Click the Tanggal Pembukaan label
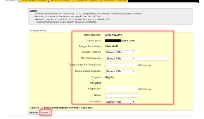204x119 pixels. click(90, 46)
